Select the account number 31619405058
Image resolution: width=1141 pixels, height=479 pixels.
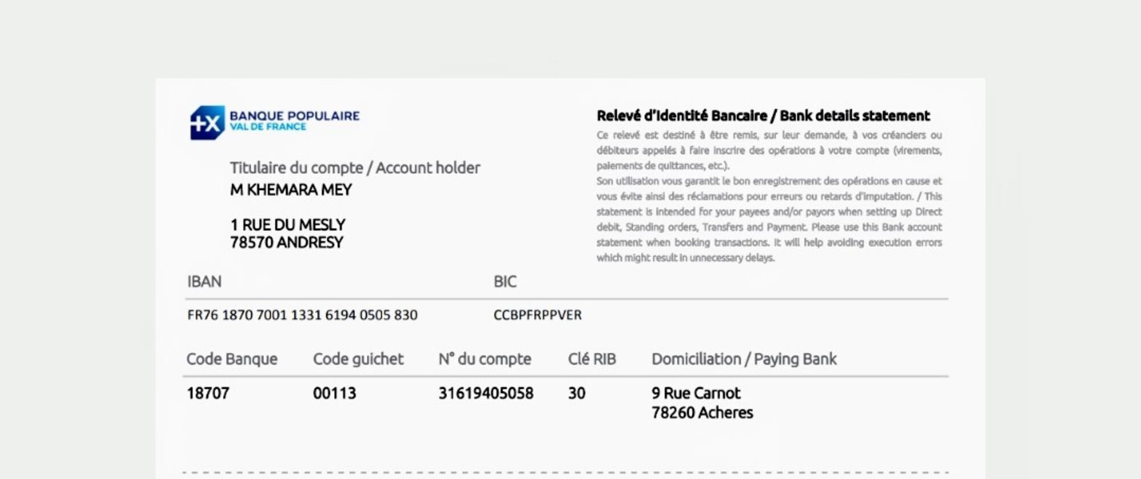pyautogui.click(x=485, y=393)
